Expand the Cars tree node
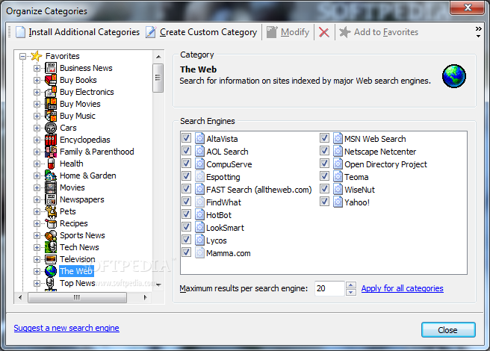 click(37, 128)
